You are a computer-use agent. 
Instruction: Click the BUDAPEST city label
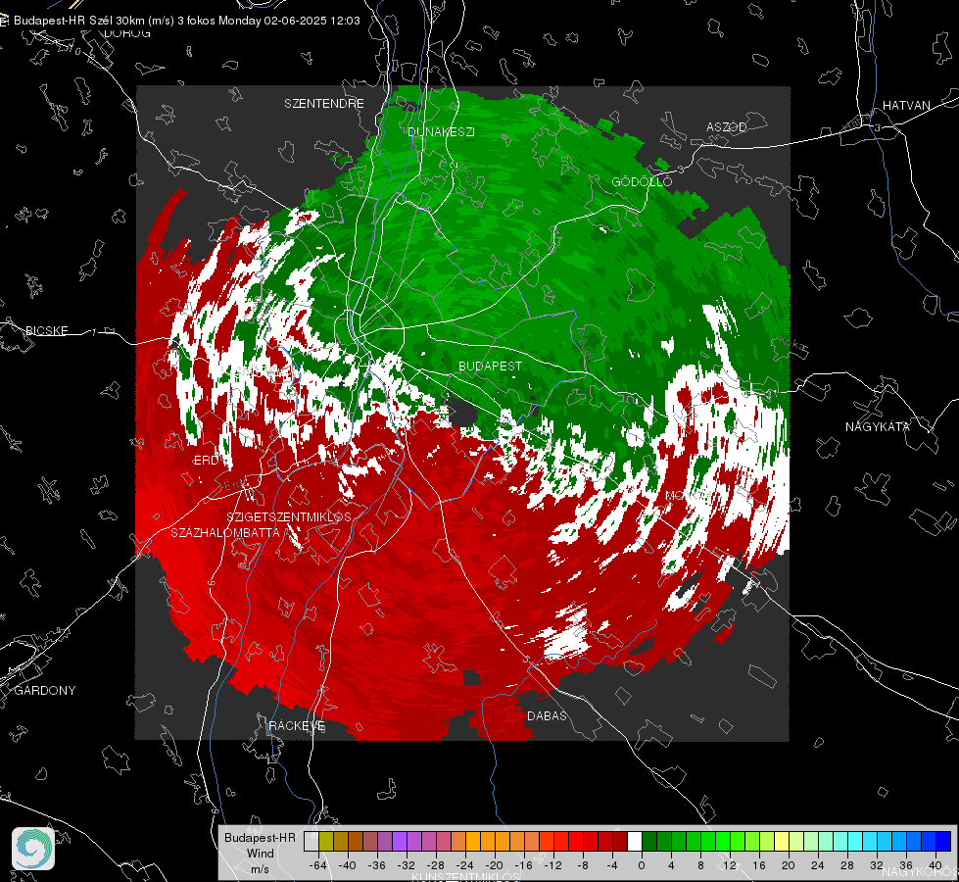coord(490,366)
